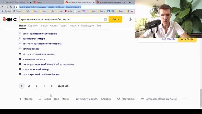Image resolution: width=202 pixels, height=114 pixels.
Task: Open the mail bookmarks folder
Action: click(60, 11)
